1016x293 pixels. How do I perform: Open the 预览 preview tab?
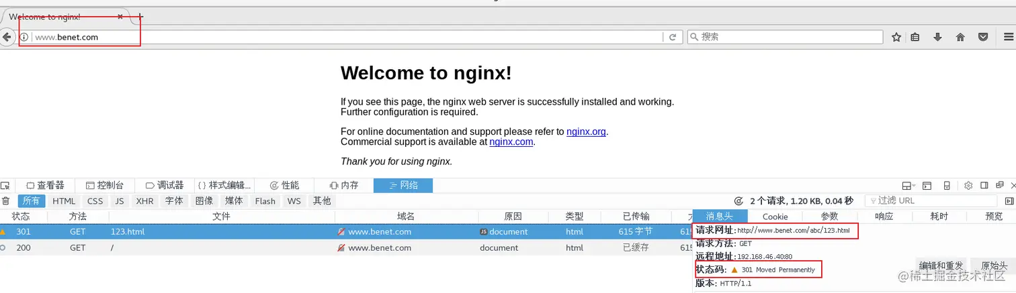pos(994,216)
